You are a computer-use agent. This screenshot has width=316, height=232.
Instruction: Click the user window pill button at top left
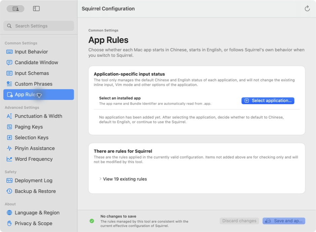[x=15, y=9]
